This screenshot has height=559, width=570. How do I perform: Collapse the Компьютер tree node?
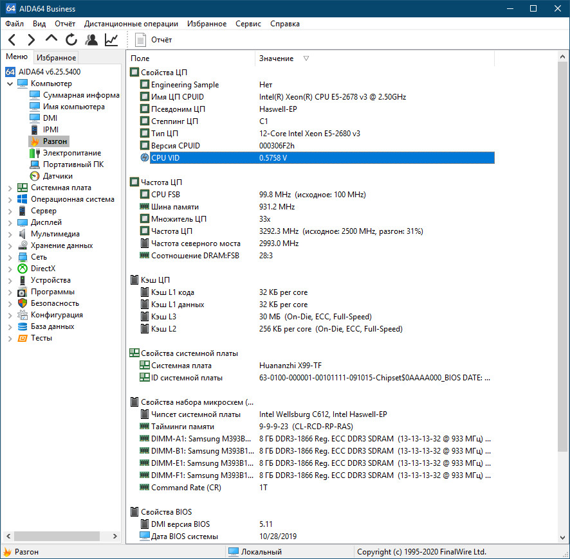(x=10, y=84)
